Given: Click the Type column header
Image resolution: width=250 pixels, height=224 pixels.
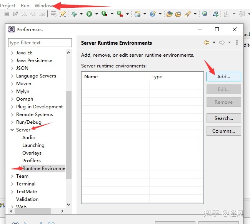Looking at the screenshot, I should 176,77.
